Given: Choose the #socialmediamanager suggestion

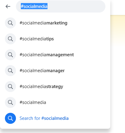Looking at the screenshot, I should [42, 71].
